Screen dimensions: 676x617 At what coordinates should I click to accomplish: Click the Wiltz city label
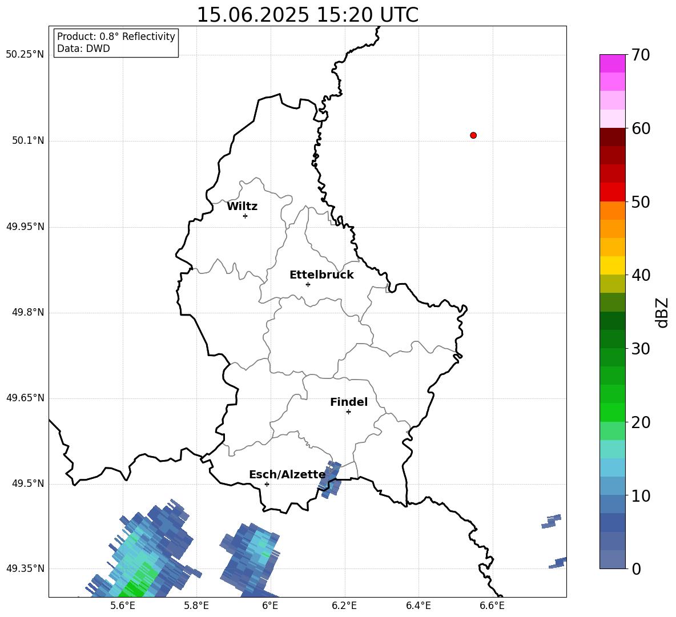pyautogui.click(x=242, y=207)
